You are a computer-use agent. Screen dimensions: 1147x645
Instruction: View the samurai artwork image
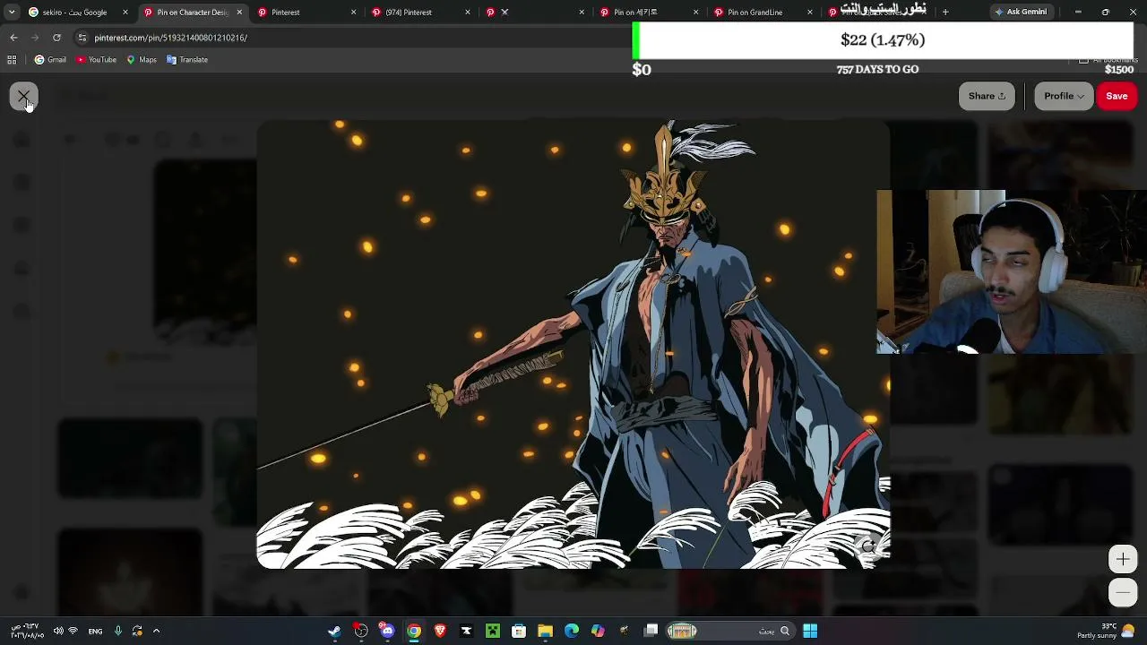[573, 345]
